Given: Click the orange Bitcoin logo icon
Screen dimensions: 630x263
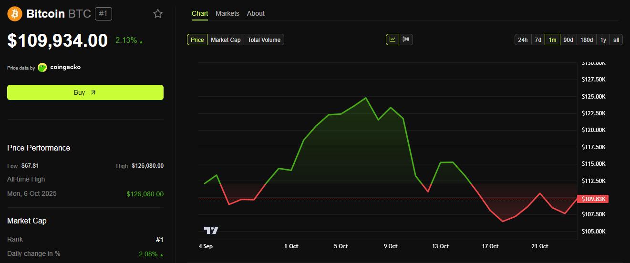Looking at the screenshot, I should (15, 14).
